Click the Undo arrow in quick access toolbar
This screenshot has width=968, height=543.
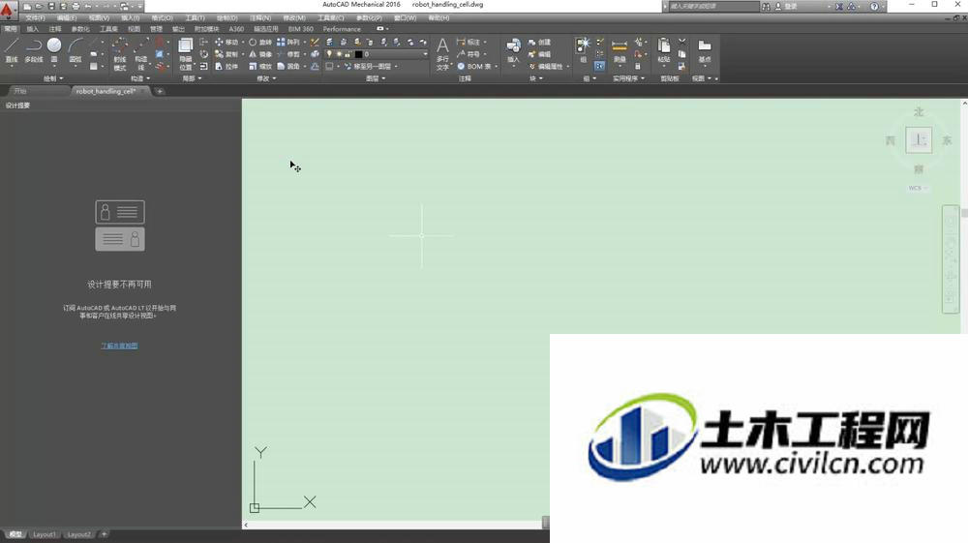(88, 6)
